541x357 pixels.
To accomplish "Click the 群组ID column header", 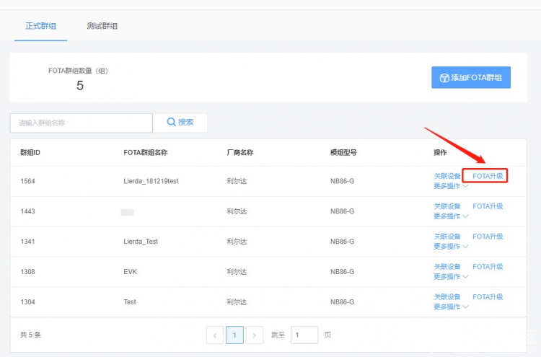I will [30, 152].
